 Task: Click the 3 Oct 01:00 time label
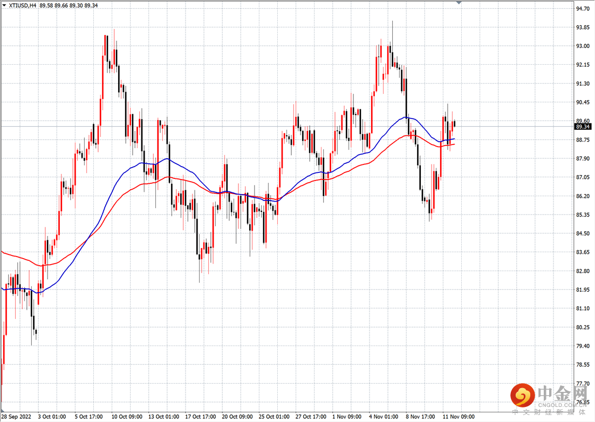click(52, 417)
